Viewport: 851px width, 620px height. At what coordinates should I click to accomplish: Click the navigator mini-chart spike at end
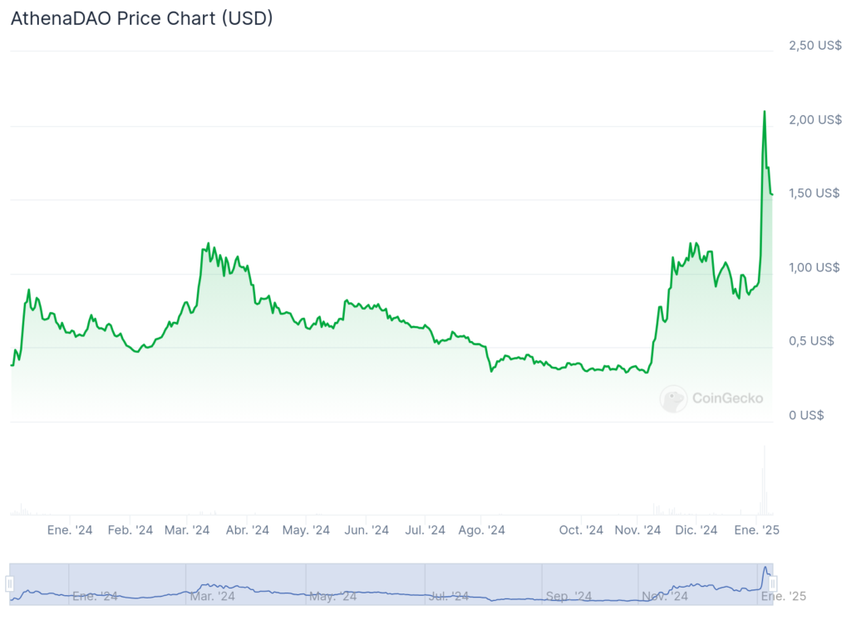[x=765, y=570]
